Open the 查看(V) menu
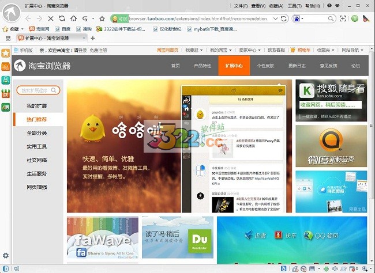The width and height of the screenshot is (375, 273). tap(258, 6)
